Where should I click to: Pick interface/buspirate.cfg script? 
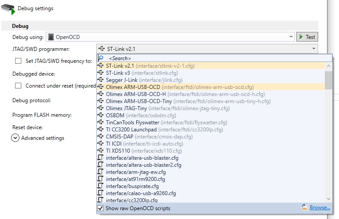click(x=211, y=186)
